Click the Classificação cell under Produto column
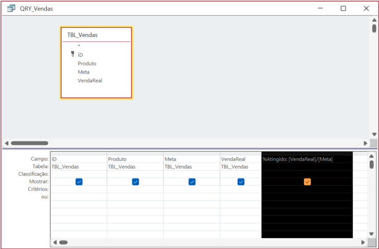Screen dimensions: 379x249 135,174
